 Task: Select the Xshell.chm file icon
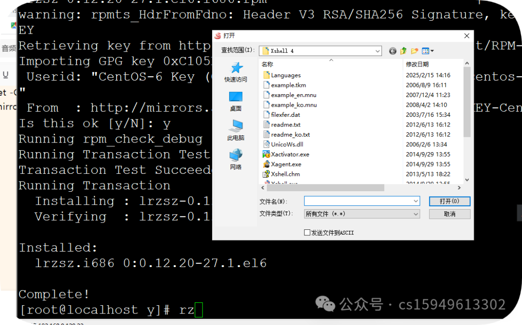click(x=266, y=174)
